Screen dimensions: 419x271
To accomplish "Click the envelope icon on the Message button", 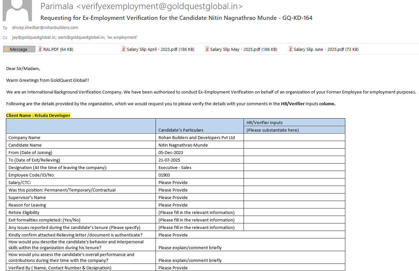I will (7, 49).
